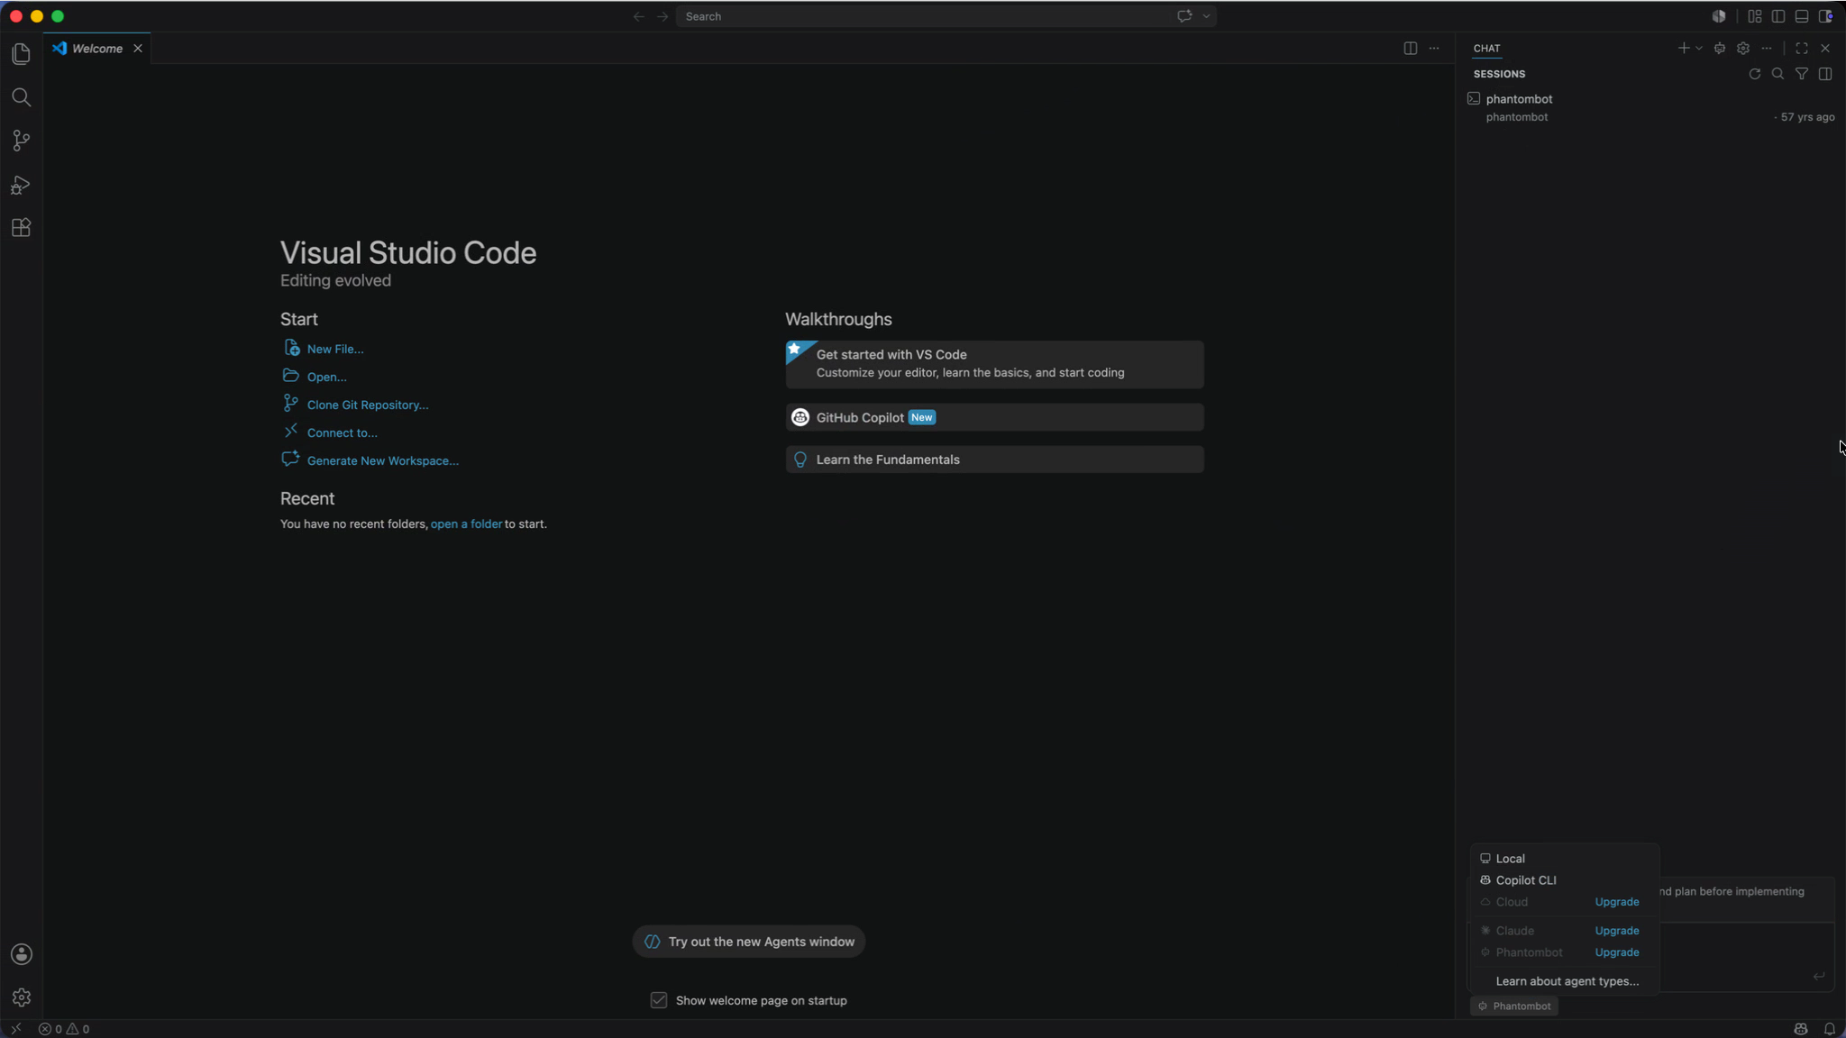Click Upgrade next to Cloud
1846x1038 pixels.
(1617, 902)
